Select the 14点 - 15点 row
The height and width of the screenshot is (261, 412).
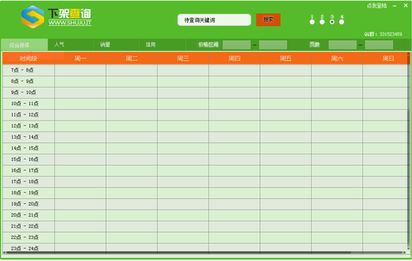pyautogui.click(x=205, y=149)
